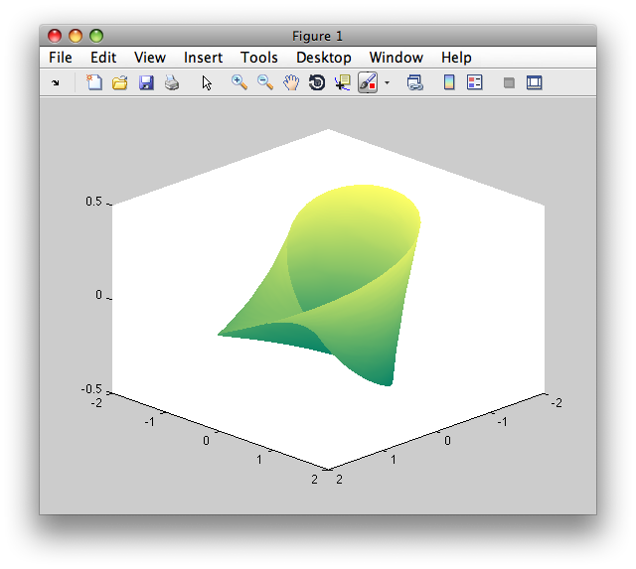Toggle the Brush data tool
Screen dimensions: 636x569
point(368,82)
